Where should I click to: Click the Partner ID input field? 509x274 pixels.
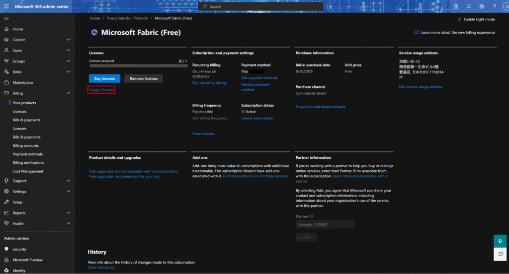(325, 225)
